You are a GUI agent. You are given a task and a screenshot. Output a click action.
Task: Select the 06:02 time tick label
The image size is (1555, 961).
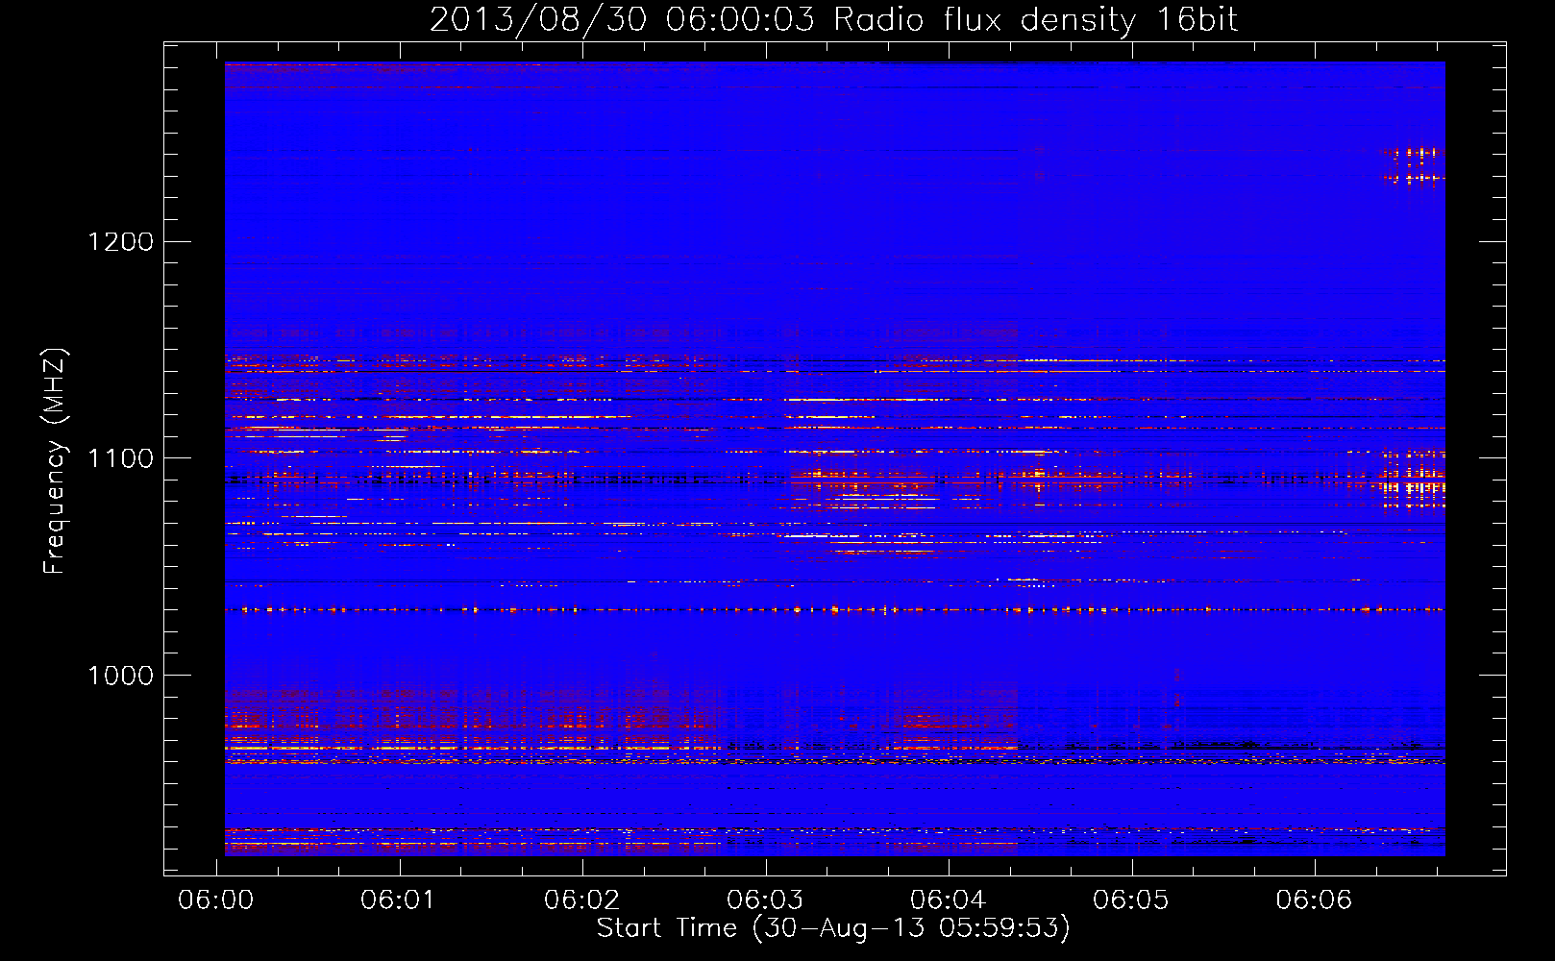coord(581,900)
